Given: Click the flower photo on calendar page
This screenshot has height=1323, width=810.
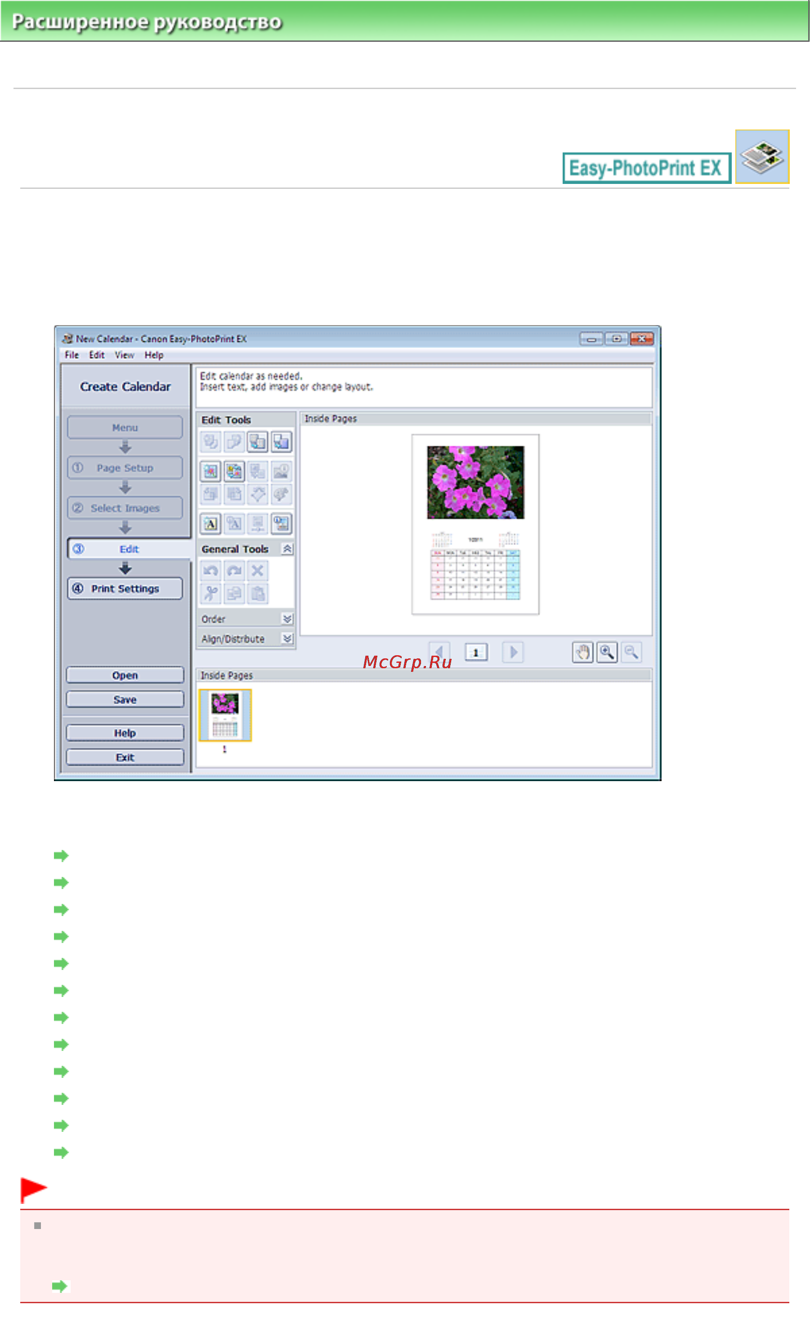Looking at the screenshot, I should point(475,482).
